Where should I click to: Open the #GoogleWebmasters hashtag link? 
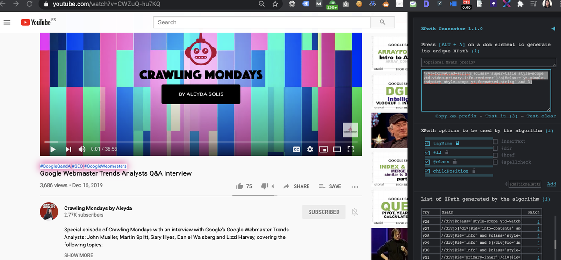coord(105,166)
